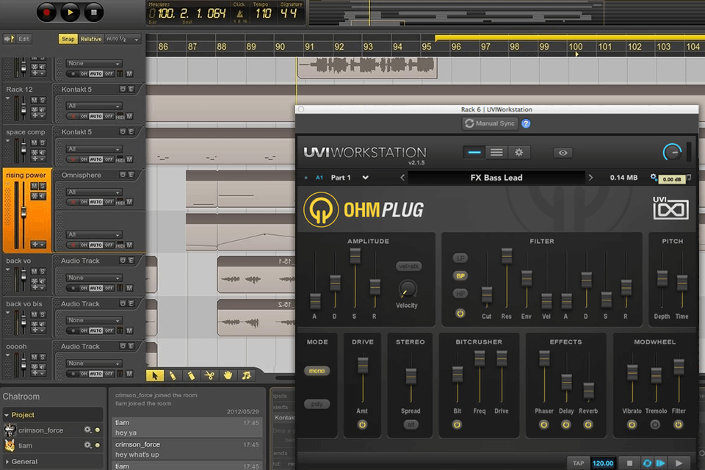Select the LP filter type
The height and width of the screenshot is (470, 705).
coord(460,258)
